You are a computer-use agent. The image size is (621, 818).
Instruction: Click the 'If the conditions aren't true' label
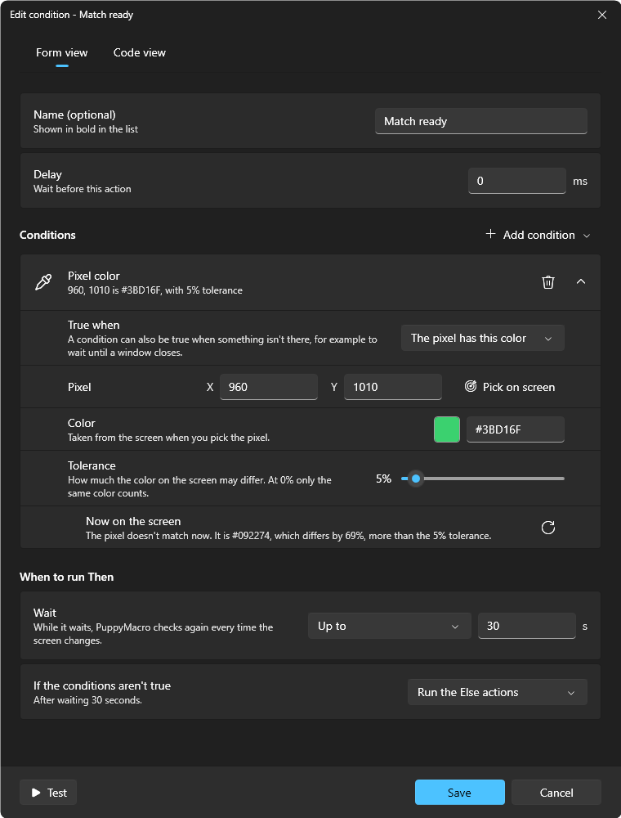click(102, 685)
